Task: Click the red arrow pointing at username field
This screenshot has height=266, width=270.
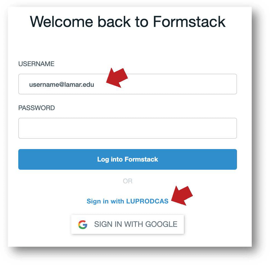Action: point(117,78)
